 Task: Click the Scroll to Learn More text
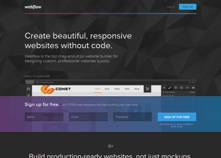pos(37,76)
